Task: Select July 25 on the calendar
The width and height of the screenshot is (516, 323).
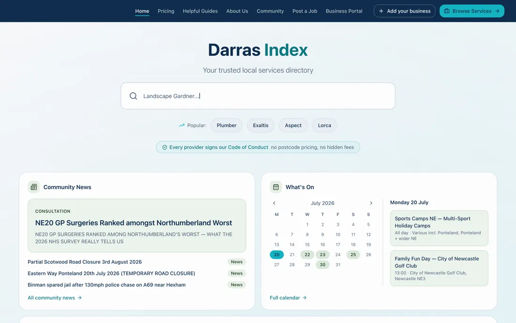Action: (353, 254)
